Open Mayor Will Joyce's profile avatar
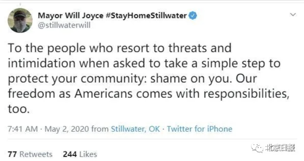 (x=20, y=20)
